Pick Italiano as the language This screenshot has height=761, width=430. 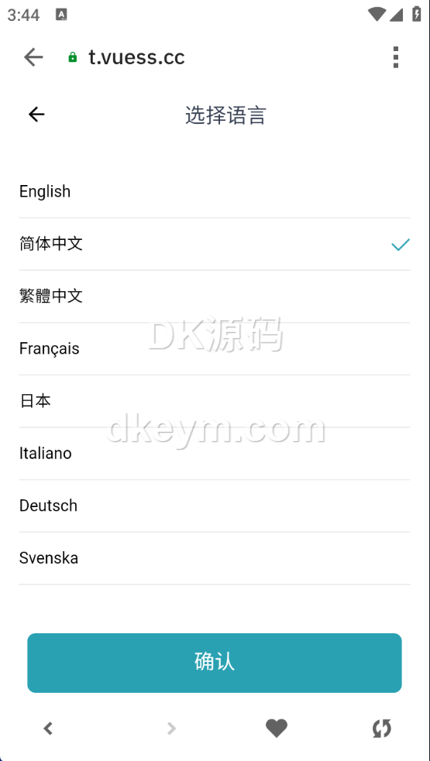215,454
